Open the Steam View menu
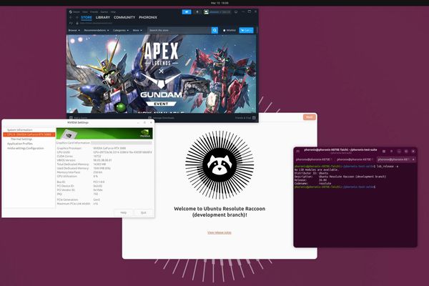The width and height of the screenshot is (429, 286). tap(85, 12)
